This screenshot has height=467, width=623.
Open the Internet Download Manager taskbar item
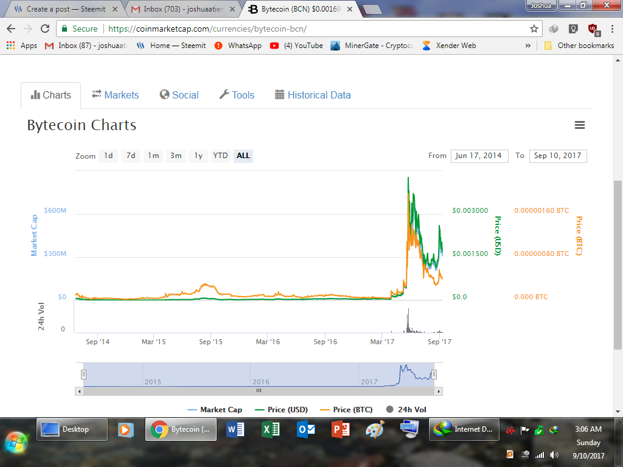(x=464, y=429)
